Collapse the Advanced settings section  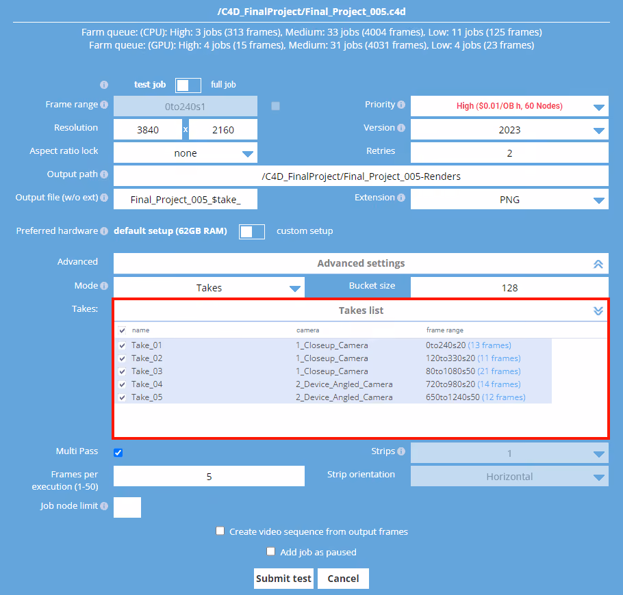click(598, 264)
